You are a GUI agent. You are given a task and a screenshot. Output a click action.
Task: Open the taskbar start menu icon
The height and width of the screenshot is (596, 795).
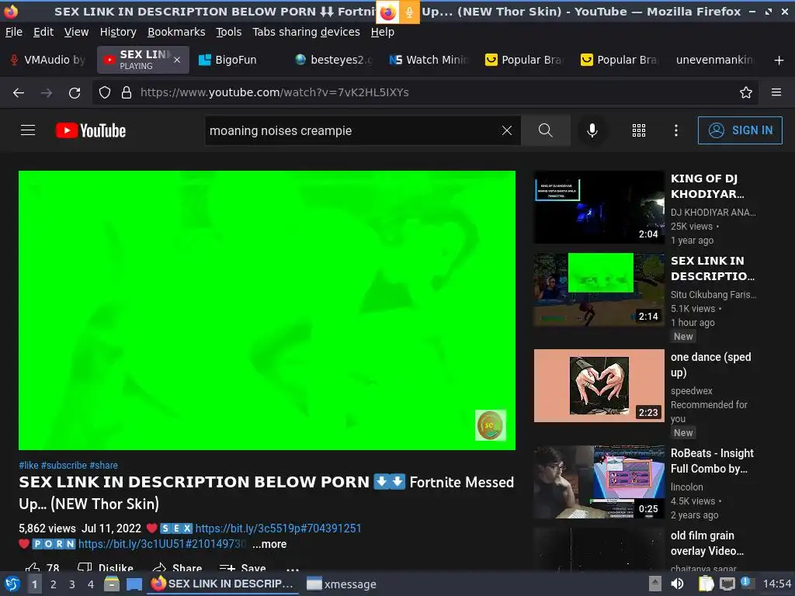pos(12,584)
